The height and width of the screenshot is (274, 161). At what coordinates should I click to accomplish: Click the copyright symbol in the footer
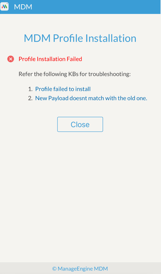click(54, 269)
